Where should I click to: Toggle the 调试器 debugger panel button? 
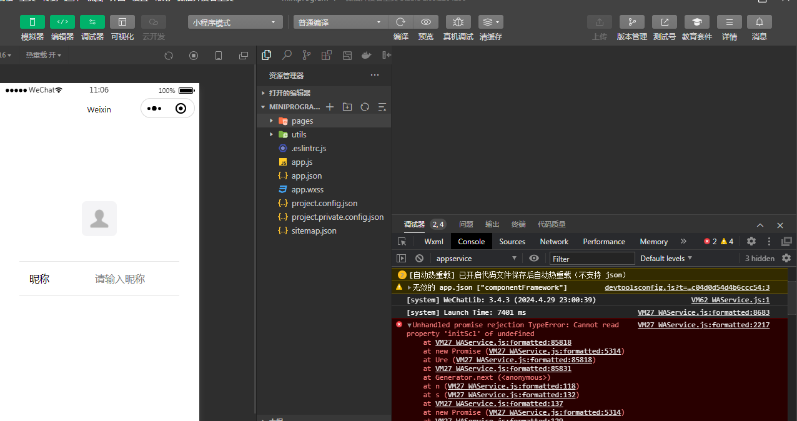92,22
